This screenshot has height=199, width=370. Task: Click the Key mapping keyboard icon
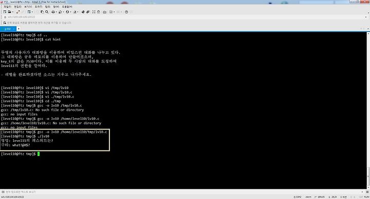click(x=104, y=12)
